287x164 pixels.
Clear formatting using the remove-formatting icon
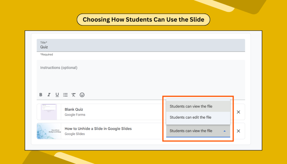click(73, 95)
